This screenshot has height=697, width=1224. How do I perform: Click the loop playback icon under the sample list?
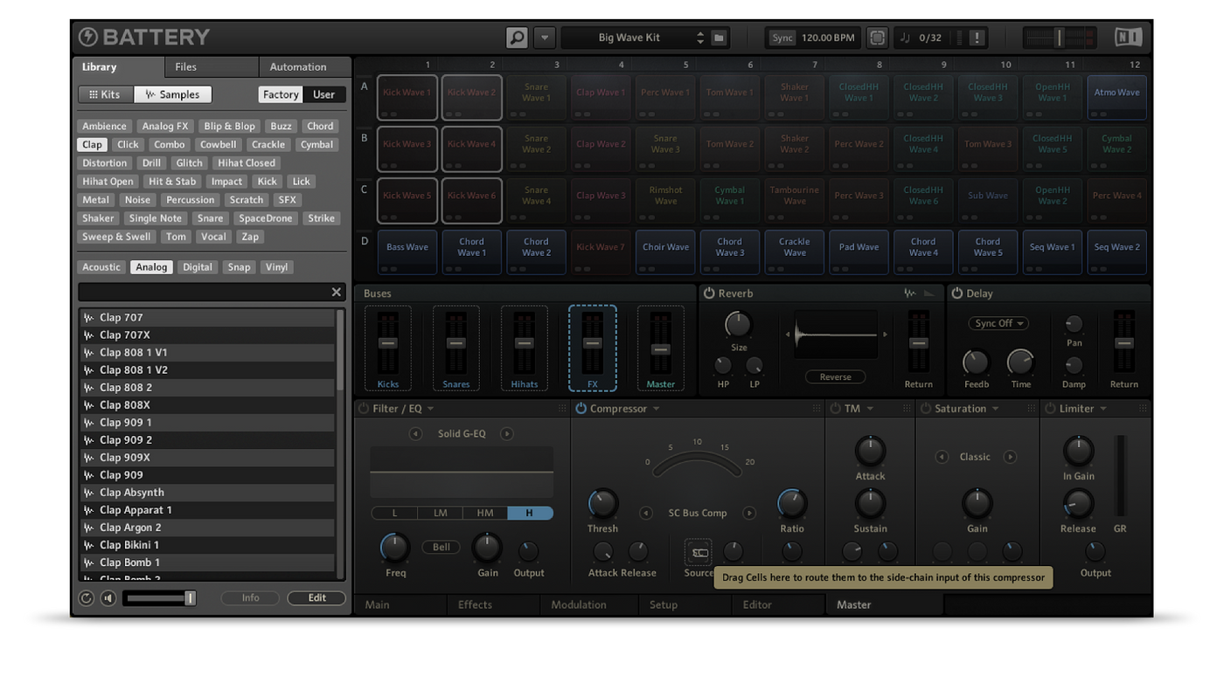coord(87,598)
